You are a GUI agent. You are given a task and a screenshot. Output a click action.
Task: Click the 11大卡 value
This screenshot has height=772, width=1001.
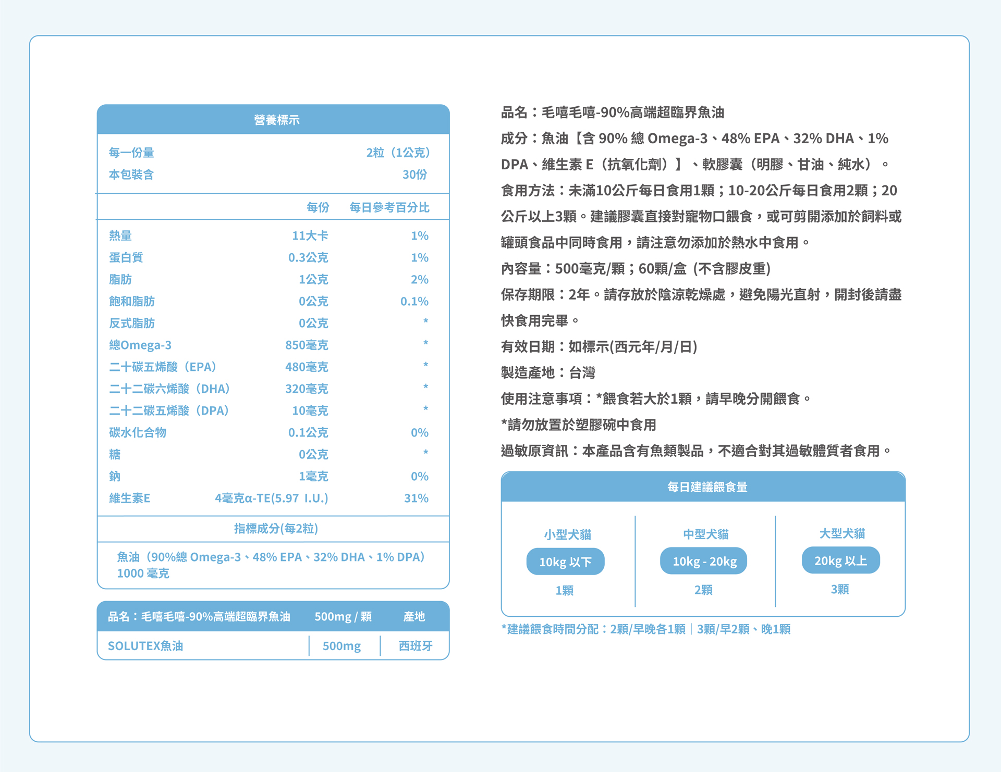point(310,235)
